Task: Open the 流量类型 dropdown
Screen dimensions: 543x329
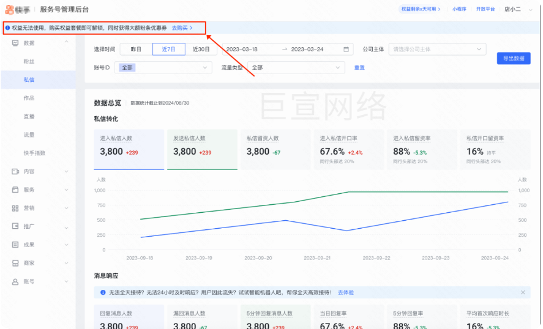Action: click(296, 67)
